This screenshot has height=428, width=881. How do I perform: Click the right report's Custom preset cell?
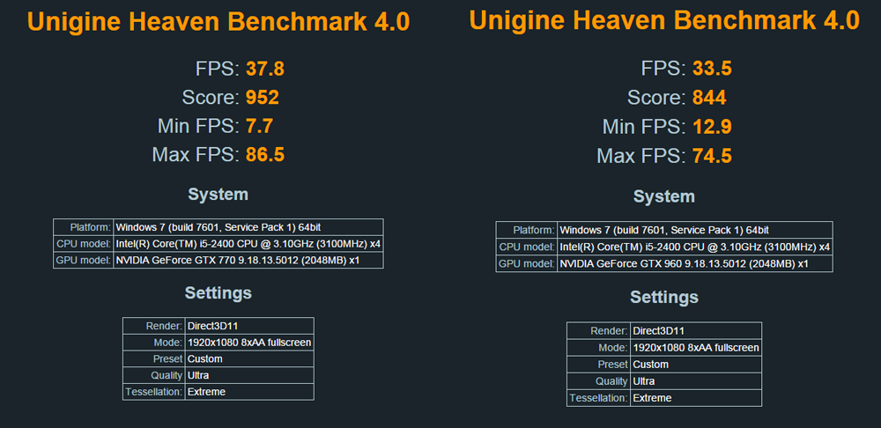pos(696,365)
